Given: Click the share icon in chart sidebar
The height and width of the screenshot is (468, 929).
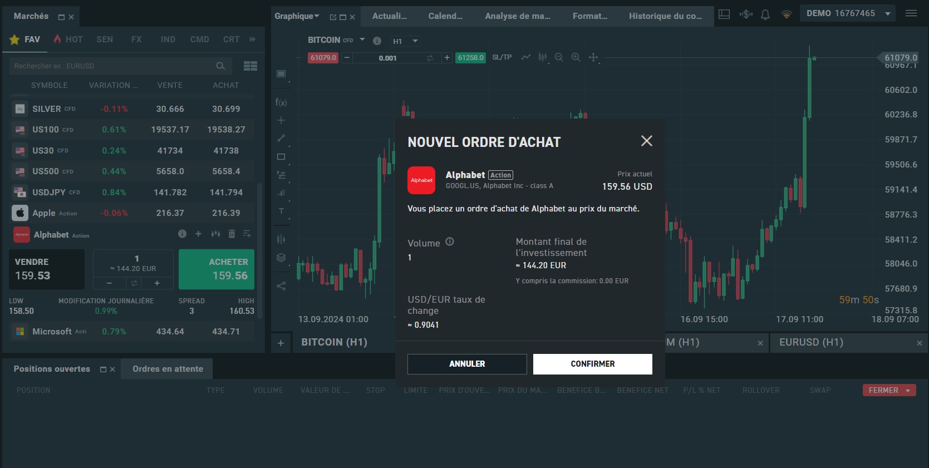Looking at the screenshot, I should (281, 286).
